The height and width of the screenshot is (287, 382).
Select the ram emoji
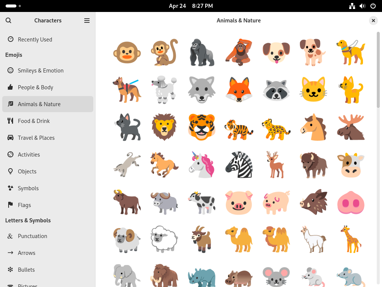[127, 240]
